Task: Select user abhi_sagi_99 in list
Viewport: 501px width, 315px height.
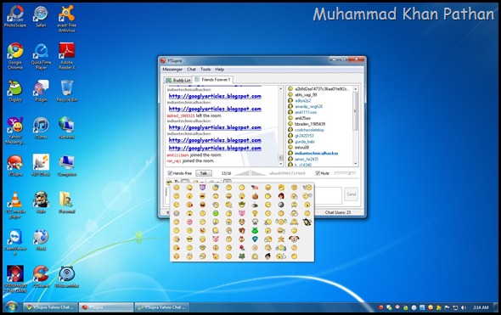Action: coord(306,94)
